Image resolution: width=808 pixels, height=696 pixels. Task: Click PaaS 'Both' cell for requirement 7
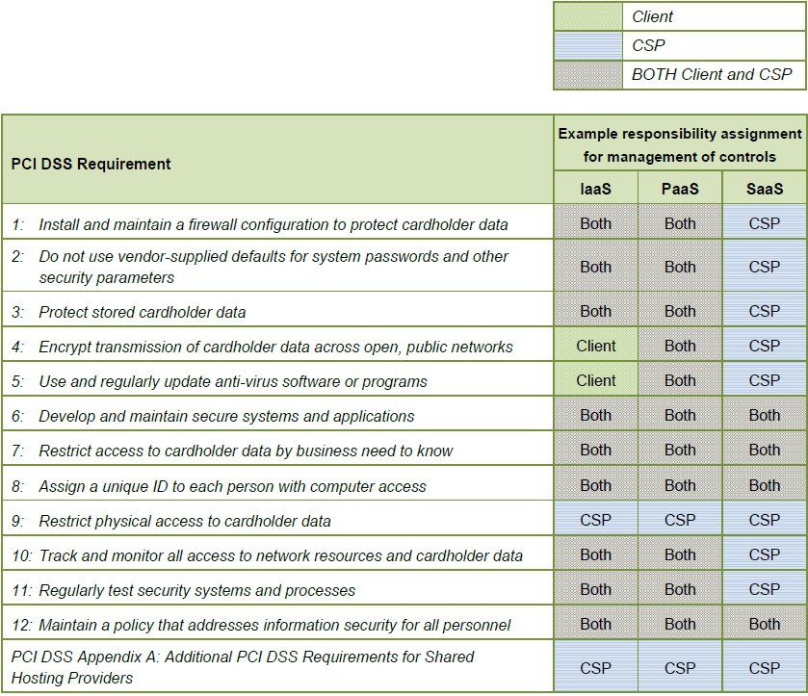680,450
